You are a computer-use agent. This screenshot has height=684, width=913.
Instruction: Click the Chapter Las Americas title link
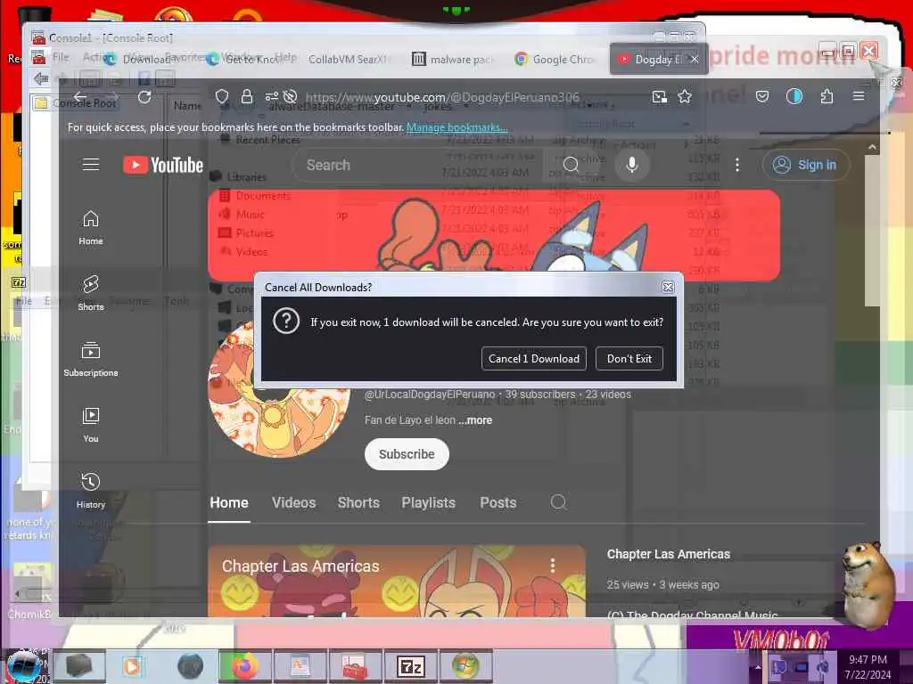click(x=669, y=554)
